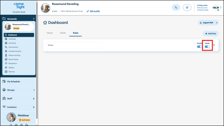Open the Inventory section
Image resolution: width=224 pixels, height=126 pixels.
pos(18,107)
